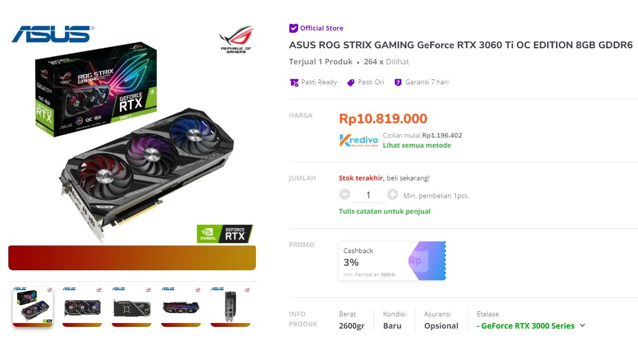Select the Pasti Ready badge icon
This screenshot has width=638, height=348.
(x=294, y=82)
